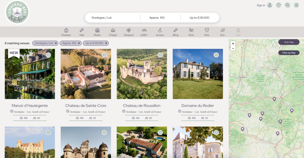Favourite Chateau de Sainte Croix with heart
The width and height of the screenshot is (304, 158).
pos(104,55)
